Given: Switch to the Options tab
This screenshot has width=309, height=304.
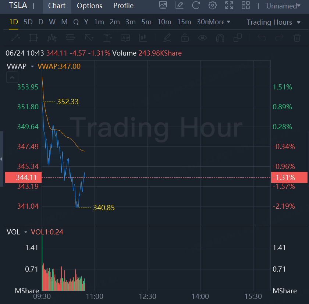Looking at the screenshot, I should coord(89,6).
